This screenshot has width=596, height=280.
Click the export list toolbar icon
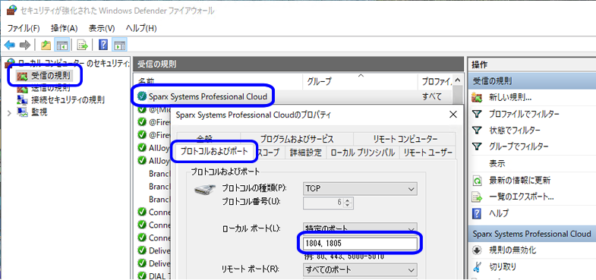click(83, 46)
